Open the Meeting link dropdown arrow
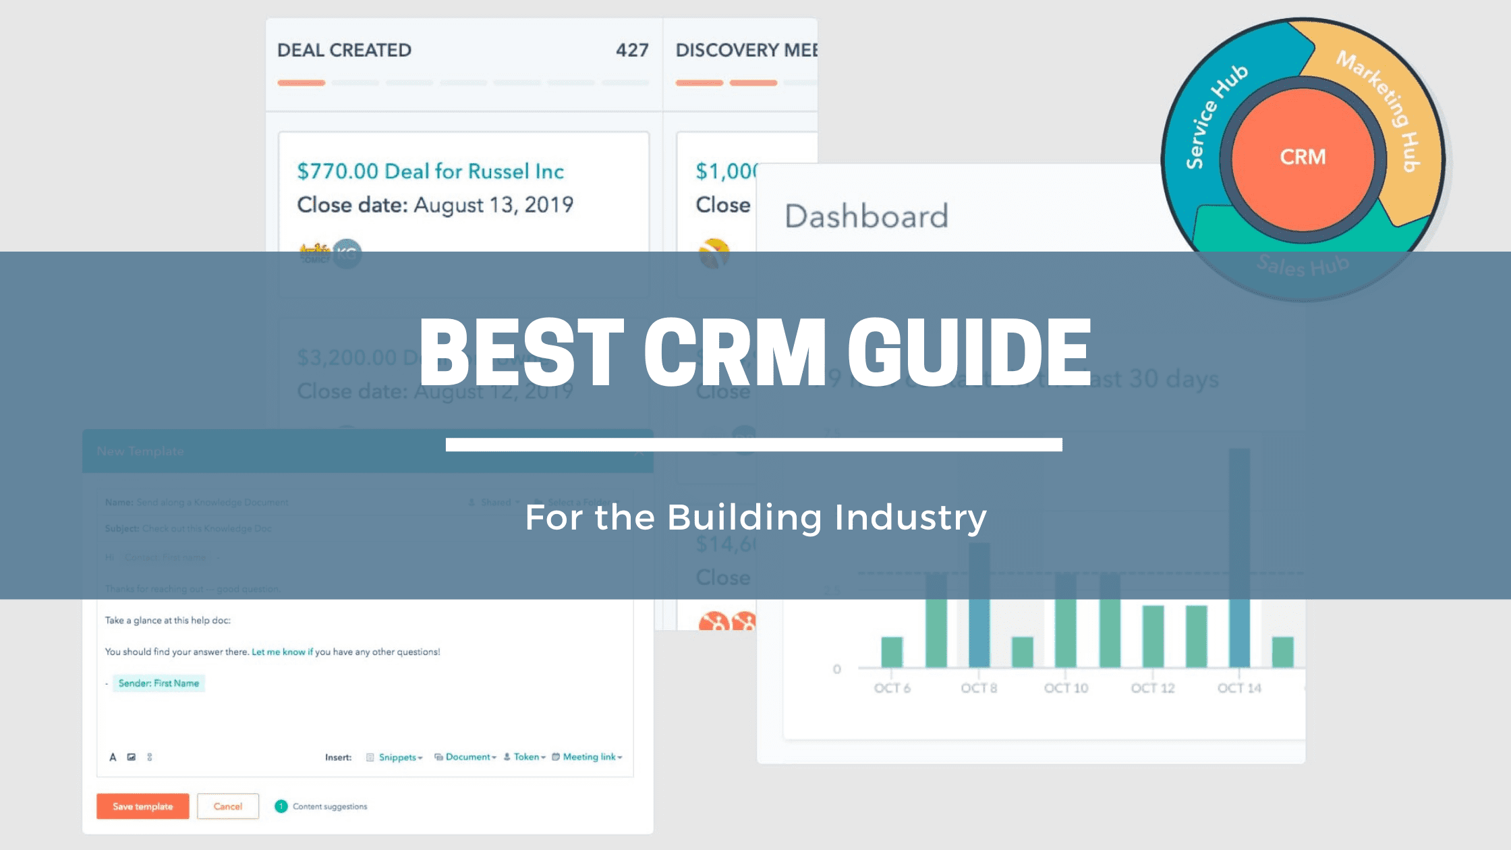Image resolution: width=1511 pixels, height=850 pixels. 621,757
